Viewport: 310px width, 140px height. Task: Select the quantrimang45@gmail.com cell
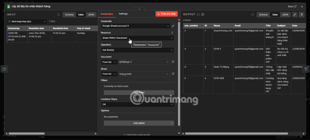coord(249,55)
